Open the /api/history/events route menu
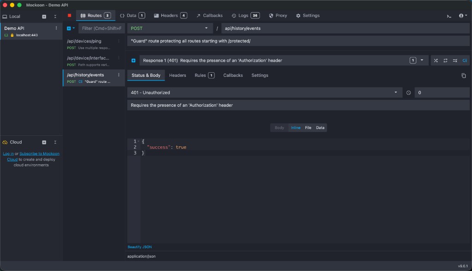Screen dimensions: 472x271 coord(118,75)
